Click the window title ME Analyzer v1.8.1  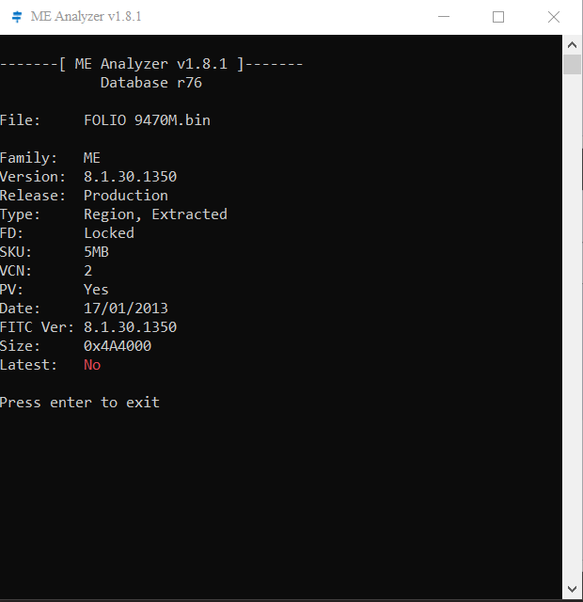pyautogui.click(x=86, y=17)
